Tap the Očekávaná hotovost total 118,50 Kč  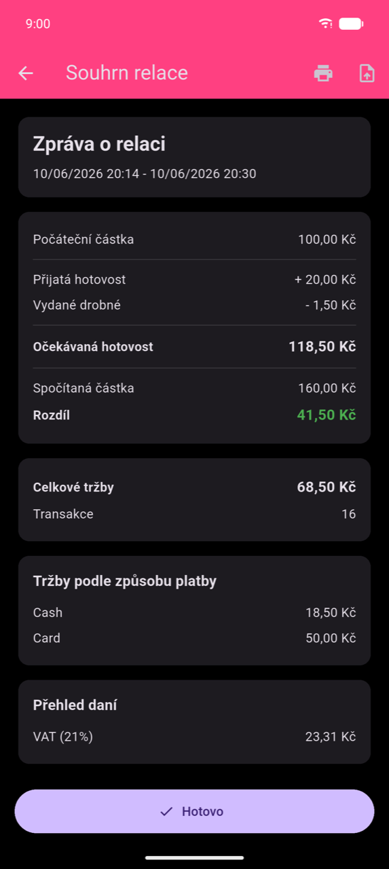pos(322,347)
